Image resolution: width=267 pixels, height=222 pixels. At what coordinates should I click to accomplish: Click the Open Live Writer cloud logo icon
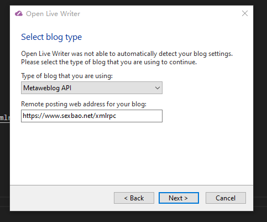click(x=19, y=14)
